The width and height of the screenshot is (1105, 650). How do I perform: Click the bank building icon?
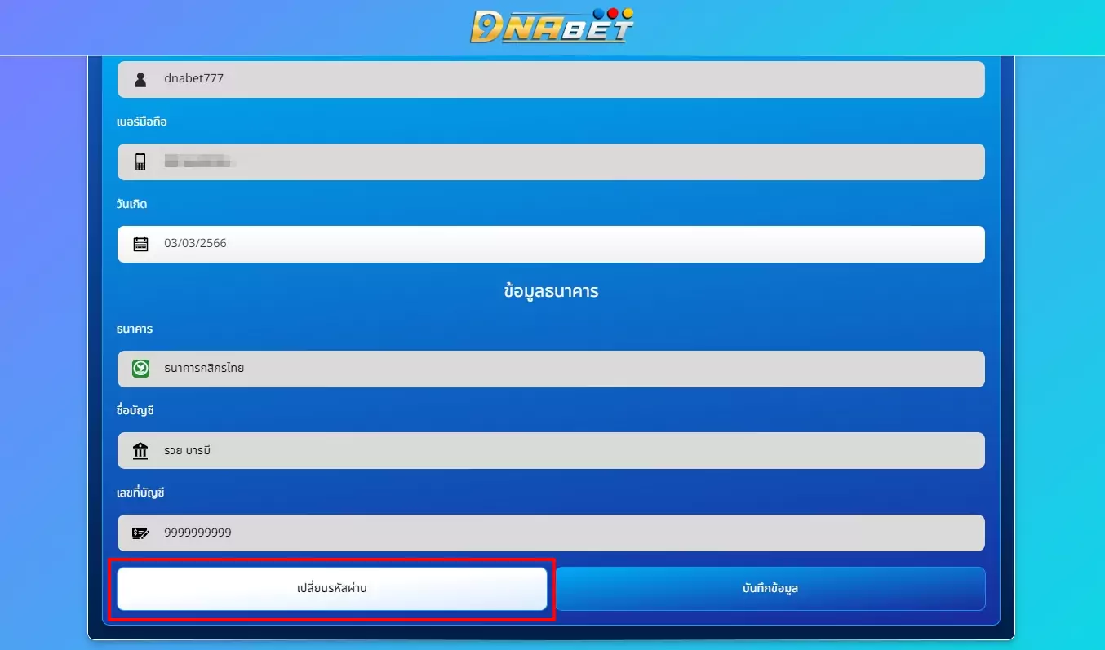[140, 450]
